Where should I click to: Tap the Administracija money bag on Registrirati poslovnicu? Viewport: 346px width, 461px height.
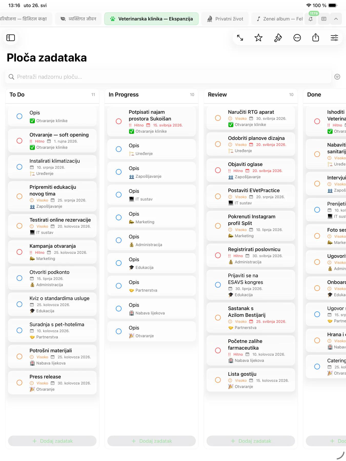tap(231, 262)
